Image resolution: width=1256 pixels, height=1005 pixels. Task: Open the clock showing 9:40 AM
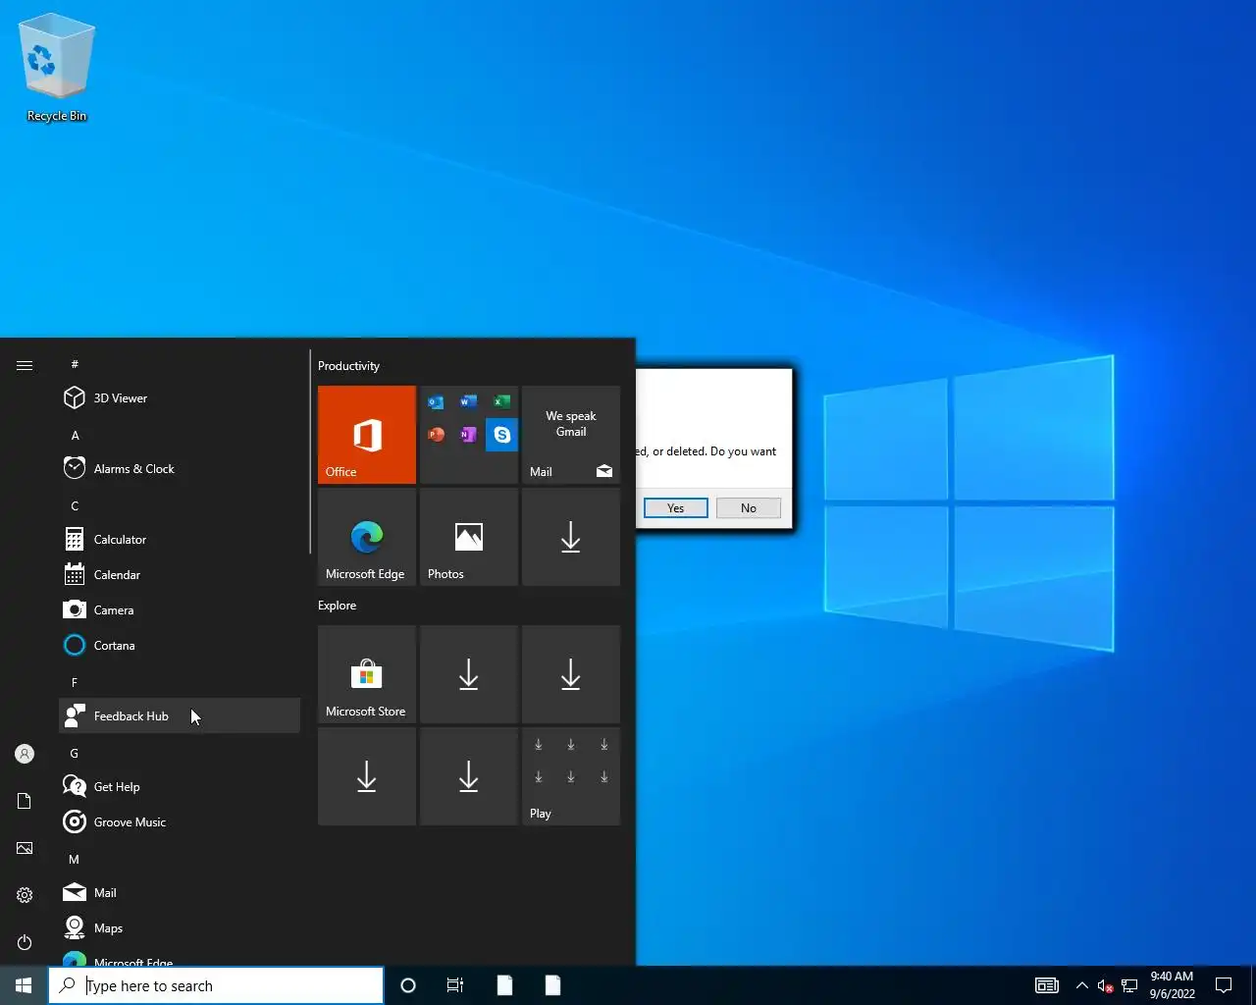(x=1172, y=985)
